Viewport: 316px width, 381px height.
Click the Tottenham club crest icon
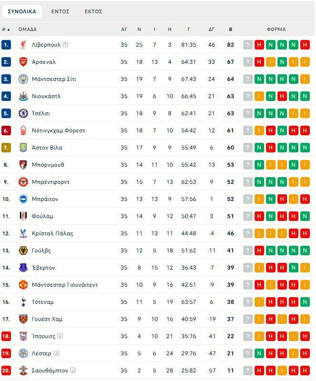(x=23, y=302)
